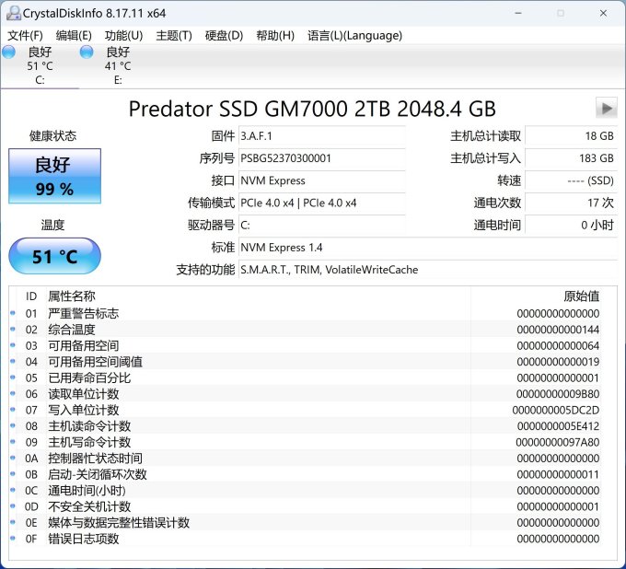The image size is (626, 569).
Task: Click status dot for row 0B 启动-关闭循环次数
Action: [x=13, y=473]
